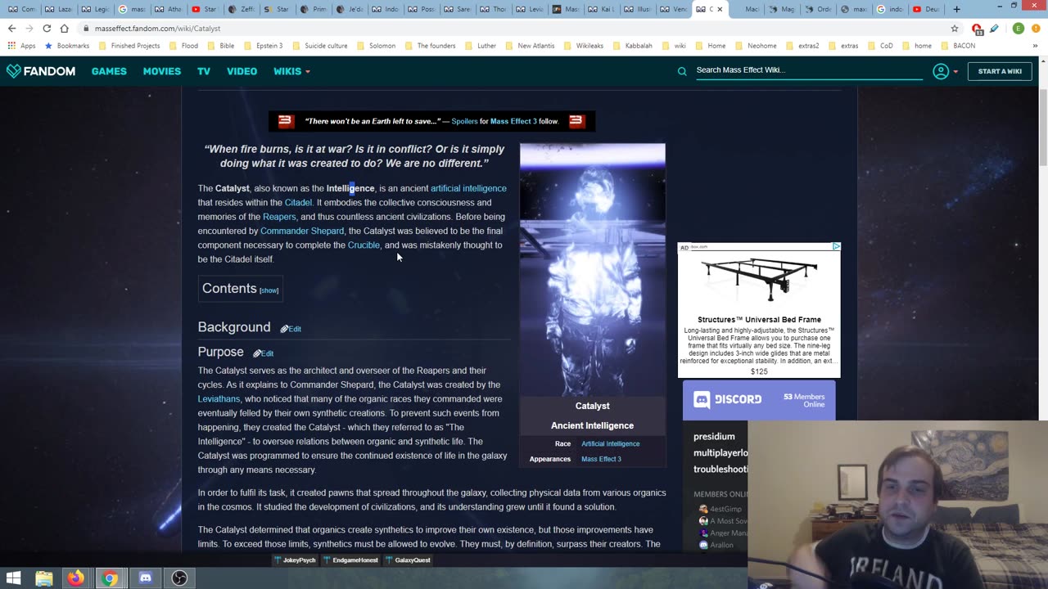Screen dimensions: 1048x589
Task: Open EndgameHonest chat in bottom bar
Action: (x=350, y=560)
